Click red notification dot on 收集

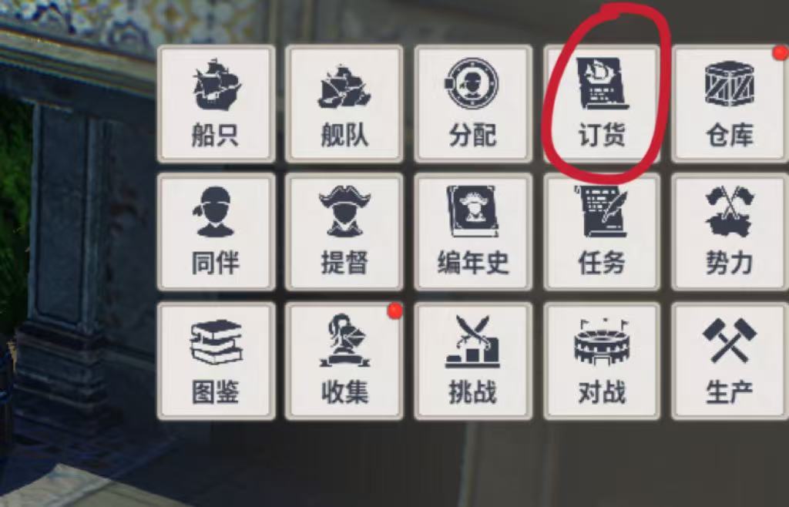tap(395, 311)
